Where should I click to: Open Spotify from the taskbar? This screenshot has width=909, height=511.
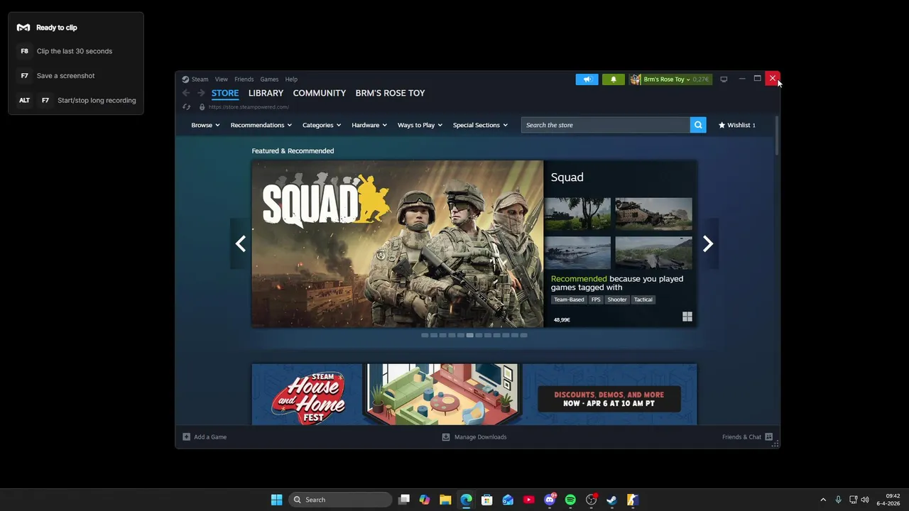pyautogui.click(x=570, y=500)
